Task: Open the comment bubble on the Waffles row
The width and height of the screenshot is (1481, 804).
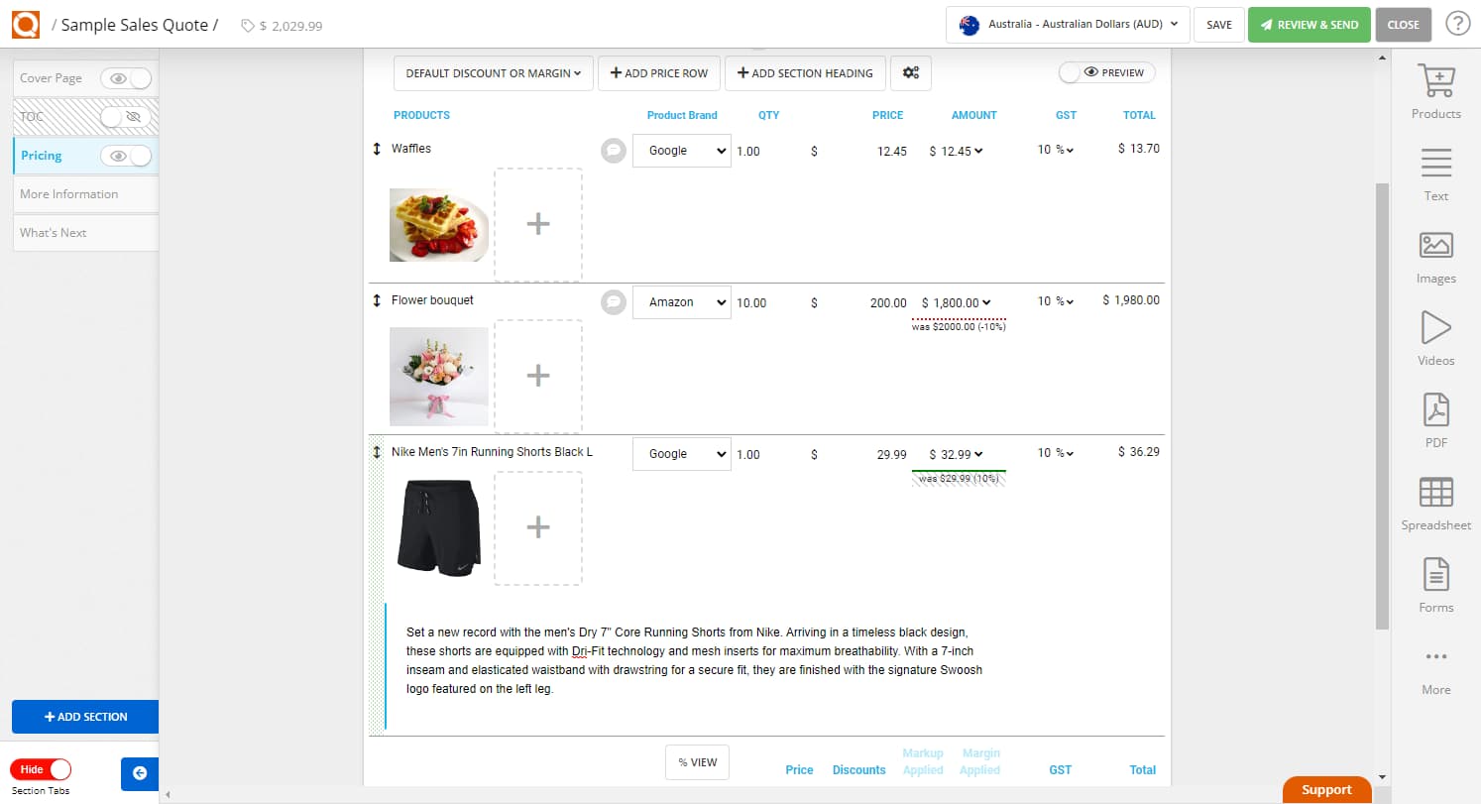Action: pyautogui.click(x=613, y=150)
